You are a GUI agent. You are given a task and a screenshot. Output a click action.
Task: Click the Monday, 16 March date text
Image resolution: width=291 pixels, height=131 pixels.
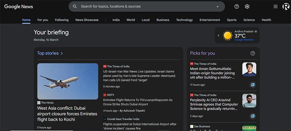pos(46,40)
